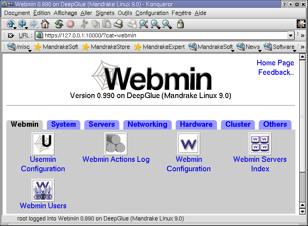
Task: Reload the page with the Refresh icon
Action: coord(59,24)
